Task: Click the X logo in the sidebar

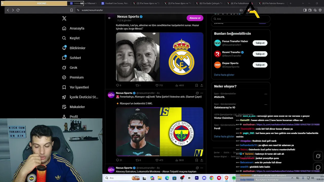Action: (x=64, y=18)
